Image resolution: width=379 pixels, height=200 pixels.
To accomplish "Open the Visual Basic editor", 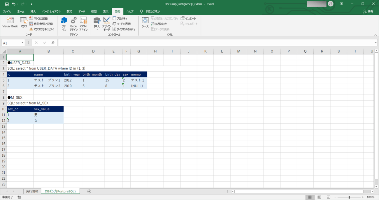I will click(10, 23).
